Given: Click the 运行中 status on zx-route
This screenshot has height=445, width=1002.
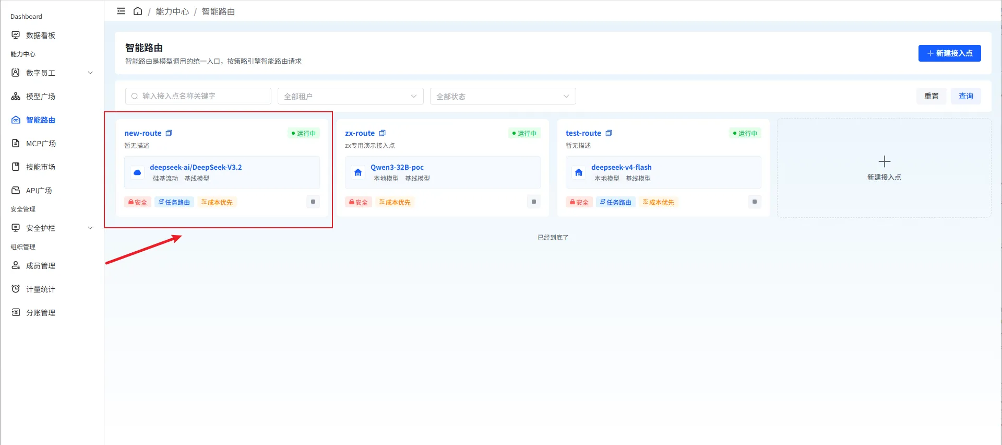Looking at the screenshot, I should (524, 133).
